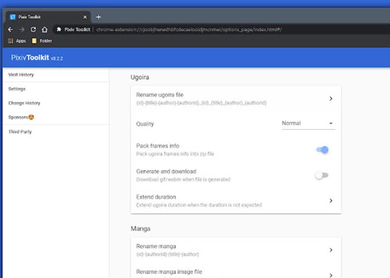The height and width of the screenshot is (278, 390).
Task: Expand Rename manga chevron
Action: pos(331,250)
